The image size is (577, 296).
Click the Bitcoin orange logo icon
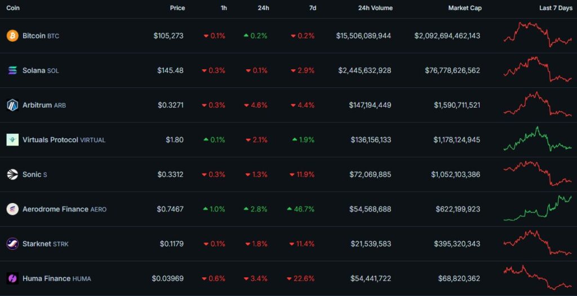click(x=12, y=36)
